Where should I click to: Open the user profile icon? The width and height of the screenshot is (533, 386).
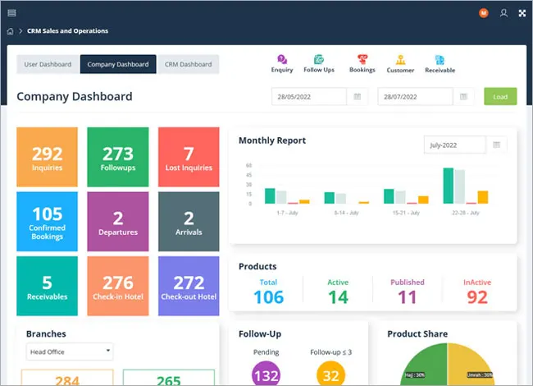tap(503, 13)
